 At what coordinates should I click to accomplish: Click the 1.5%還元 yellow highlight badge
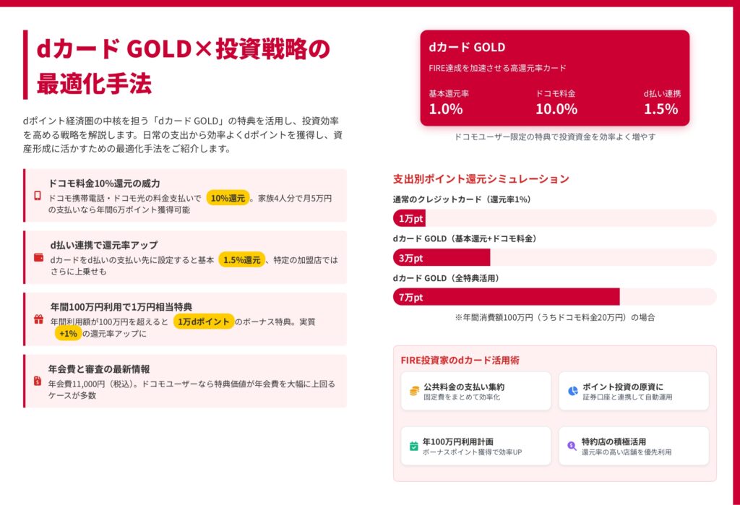[x=242, y=260]
